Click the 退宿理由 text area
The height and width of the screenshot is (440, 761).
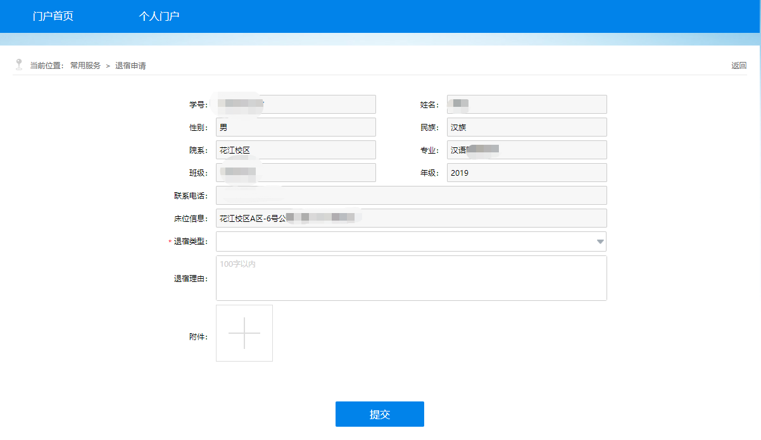[411, 278]
